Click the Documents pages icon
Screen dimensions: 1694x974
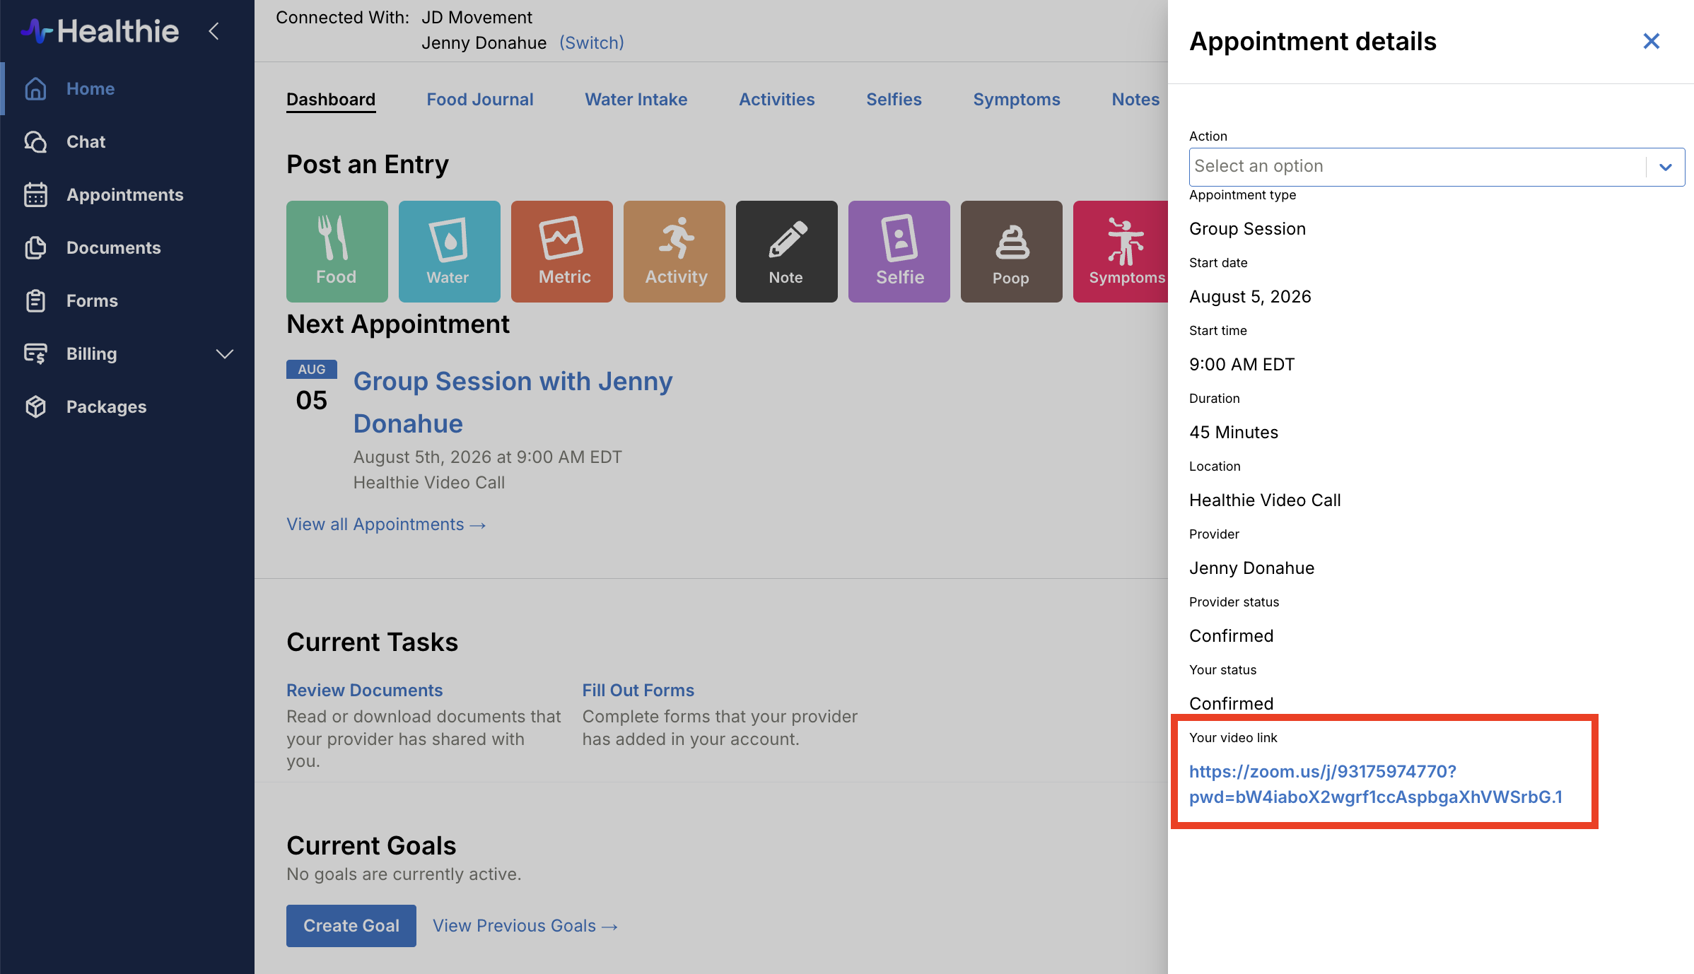[x=35, y=248]
